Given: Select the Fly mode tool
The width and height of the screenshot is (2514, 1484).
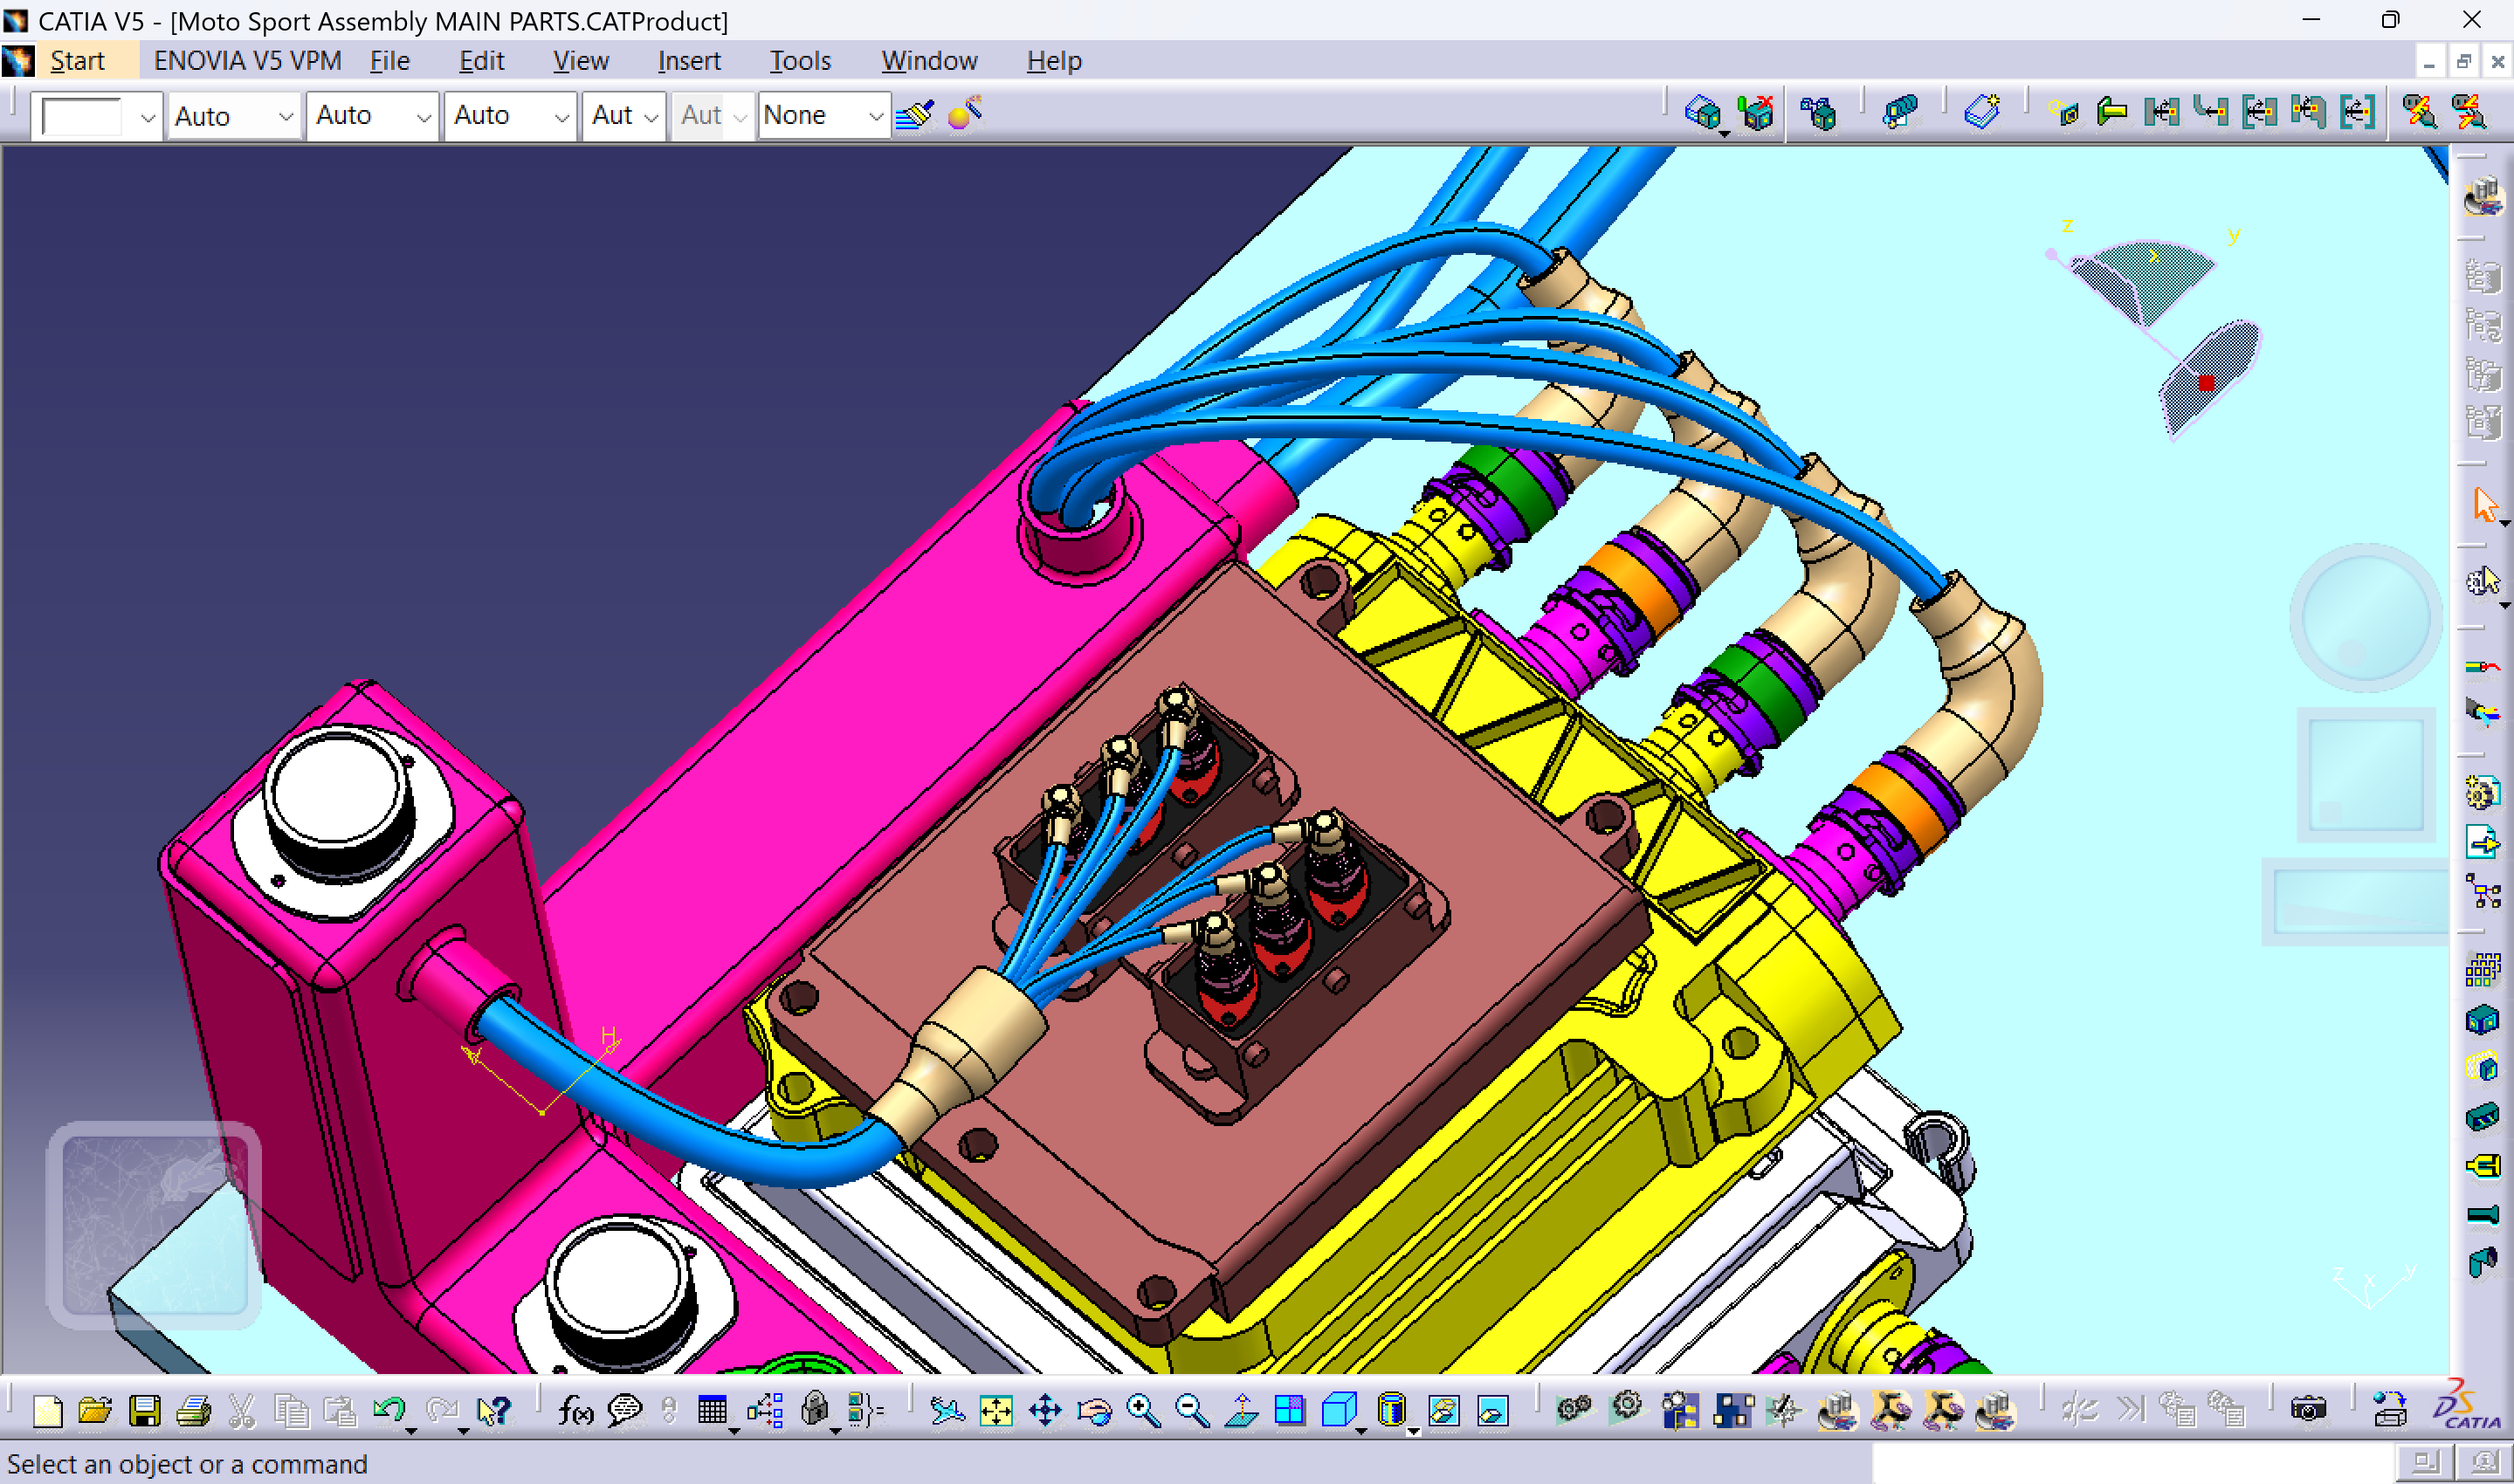Looking at the screenshot, I should (x=949, y=1410).
